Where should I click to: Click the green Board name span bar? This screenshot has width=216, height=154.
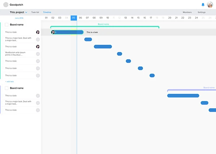[105, 27]
